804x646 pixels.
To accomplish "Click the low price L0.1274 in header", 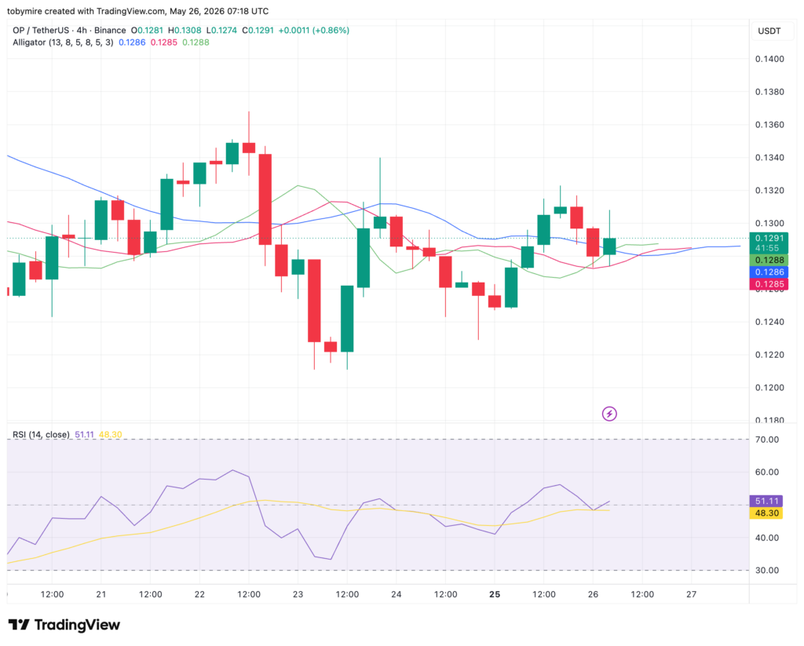I will tap(221, 31).
